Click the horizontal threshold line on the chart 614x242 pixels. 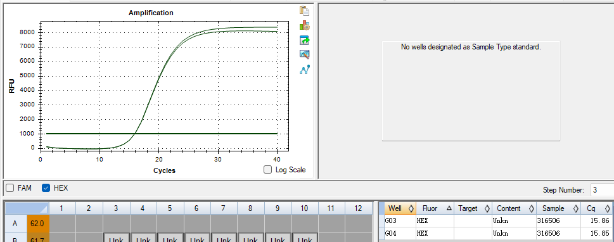point(162,134)
